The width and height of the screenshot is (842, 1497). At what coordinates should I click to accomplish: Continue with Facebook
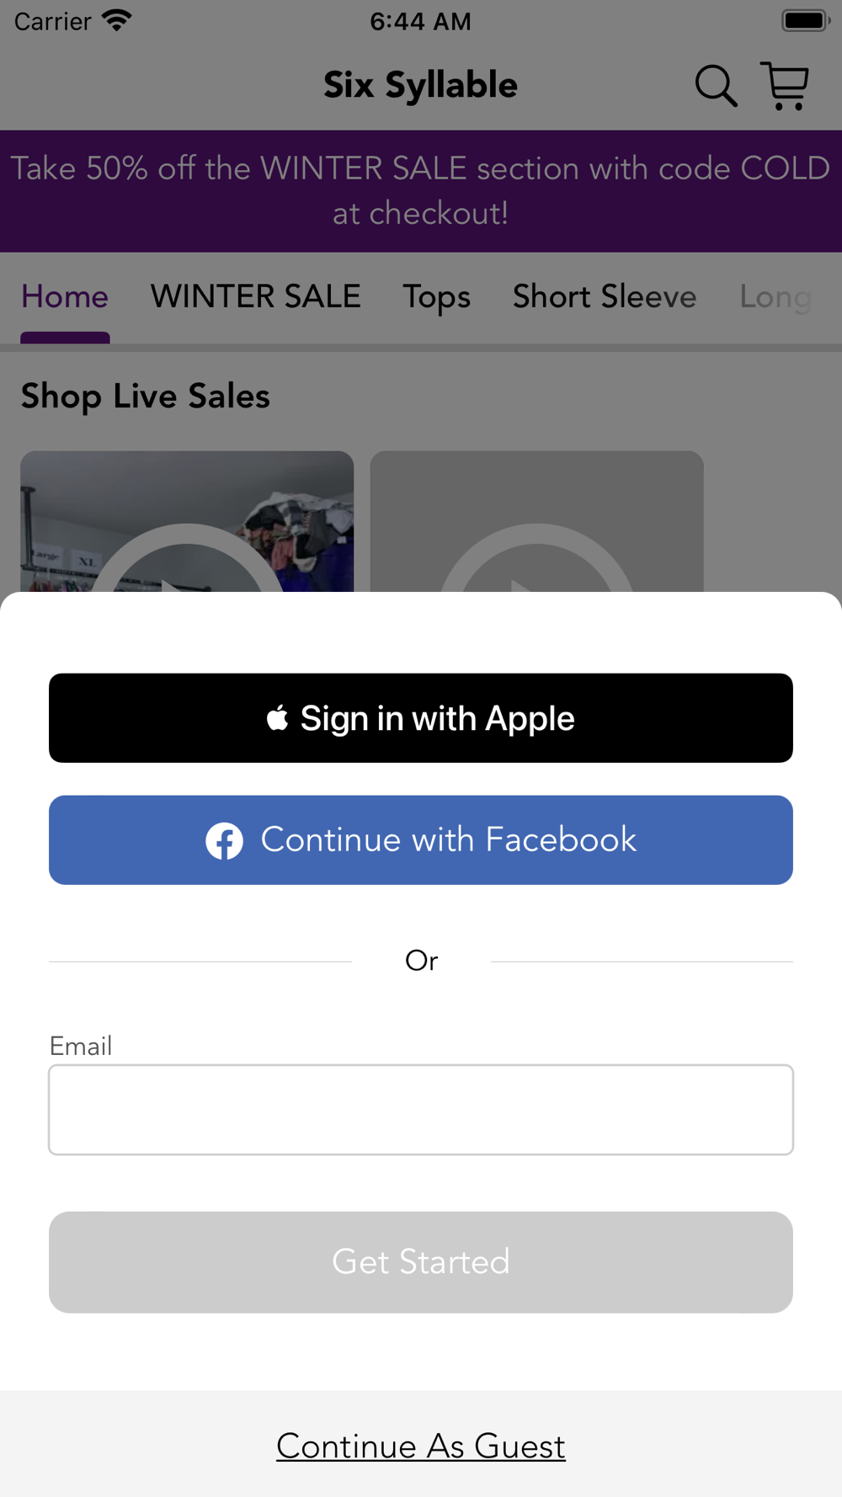(x=421, y=840)
